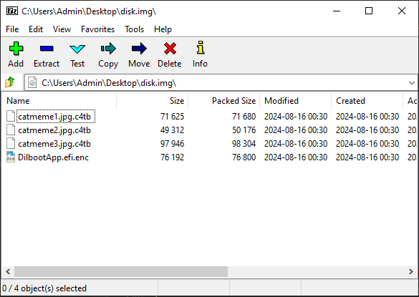Click the 7z title bar icon
The image size is (419, 297).
tap(12, 11)
